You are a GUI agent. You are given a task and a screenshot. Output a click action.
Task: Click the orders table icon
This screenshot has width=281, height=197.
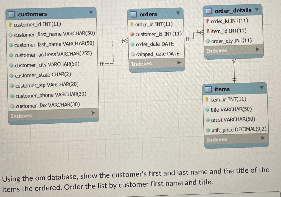133,14
